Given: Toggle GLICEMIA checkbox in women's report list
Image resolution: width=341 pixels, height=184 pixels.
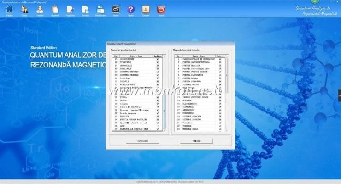Looking at the screenshot, I should (220, 100).
